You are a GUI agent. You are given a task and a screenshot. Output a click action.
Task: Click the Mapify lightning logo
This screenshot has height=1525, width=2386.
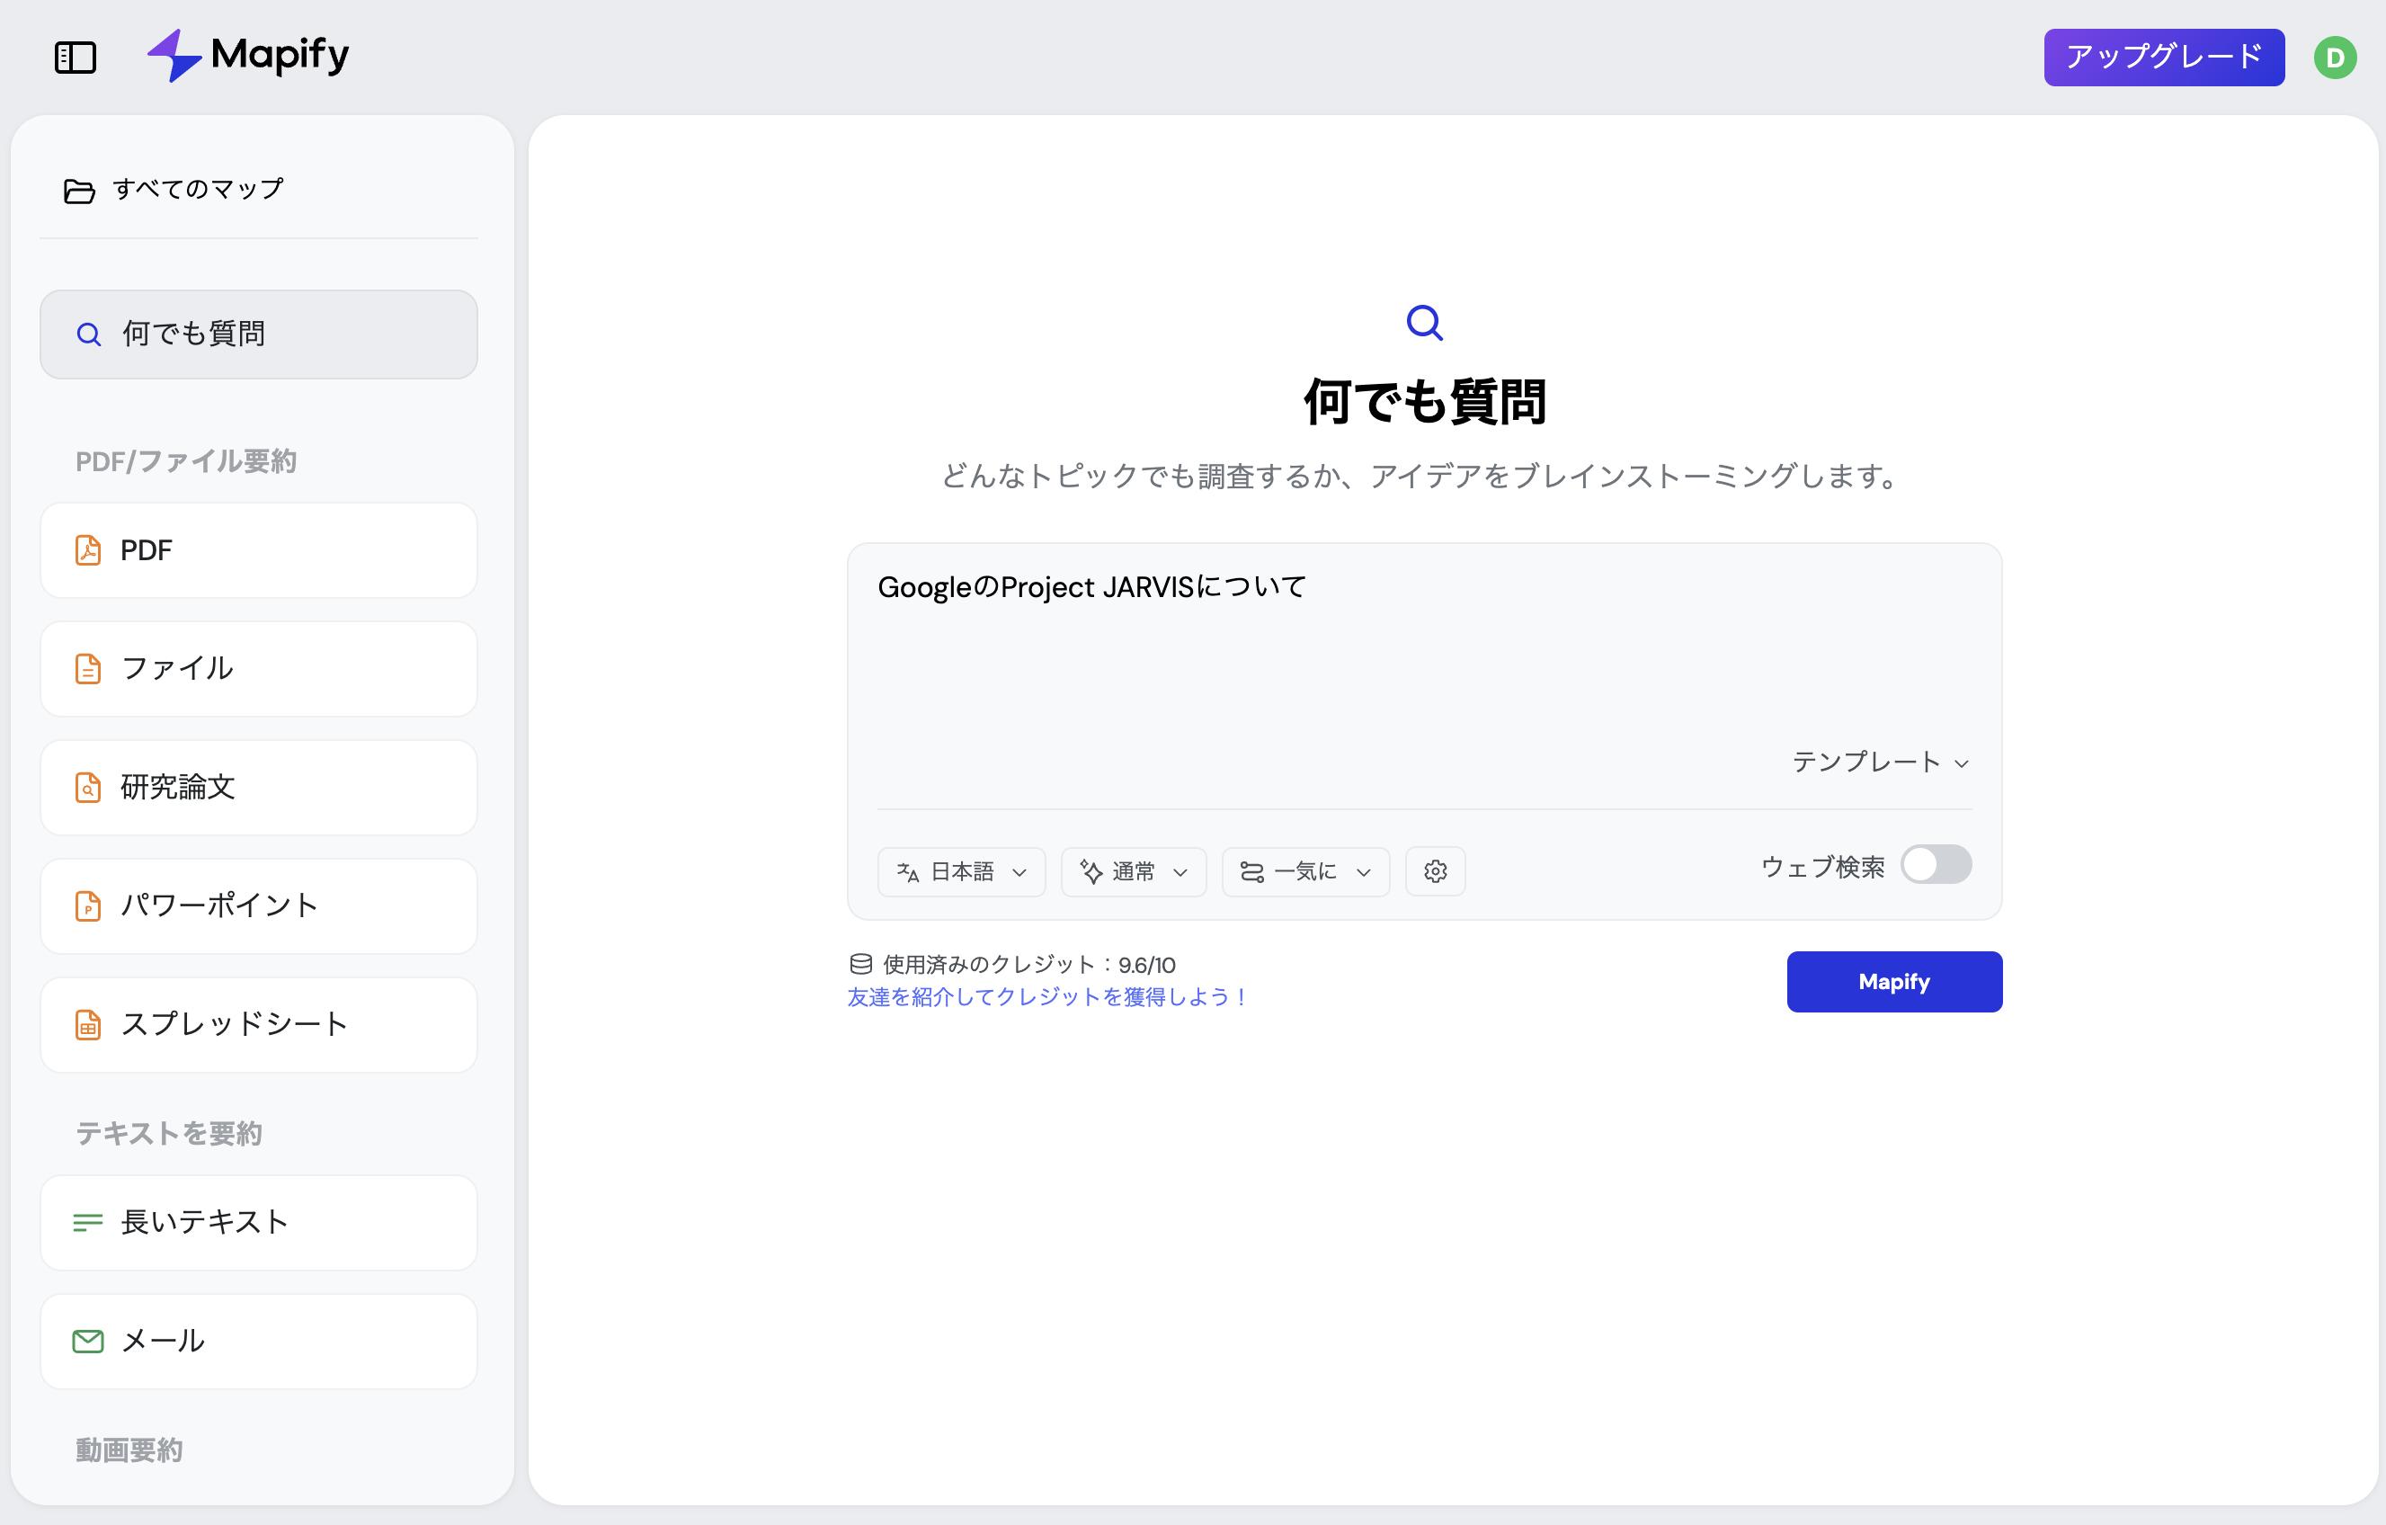pos(174,56)
